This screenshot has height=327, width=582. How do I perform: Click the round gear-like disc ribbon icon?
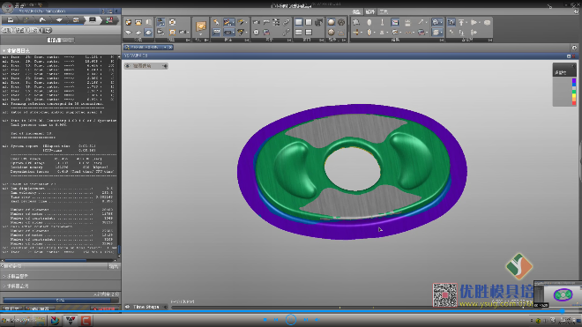pos(256,33)
